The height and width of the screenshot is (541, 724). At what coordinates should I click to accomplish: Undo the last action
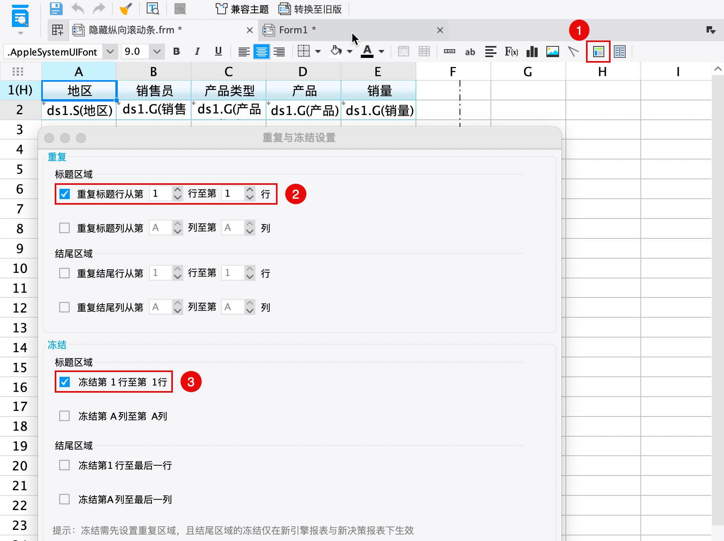pos(78,9)
